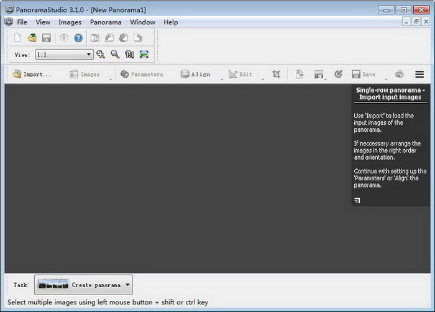Click the fit to window landscape icon
This screenshot has width=435, height=312.
tap(144, 55)
